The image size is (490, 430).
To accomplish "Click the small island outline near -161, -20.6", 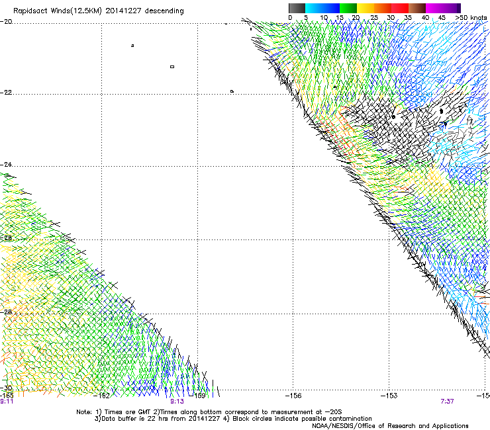I will [132, 46].
